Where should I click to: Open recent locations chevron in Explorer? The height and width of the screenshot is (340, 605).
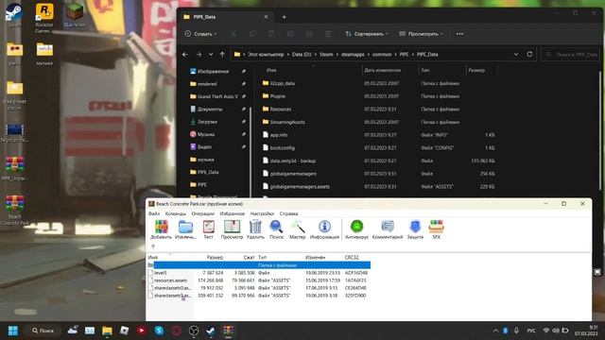pyautogui.click(x=211, y=55)
